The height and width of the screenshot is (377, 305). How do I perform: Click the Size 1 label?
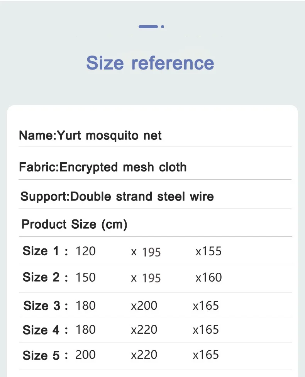click(x=45, y=251)
